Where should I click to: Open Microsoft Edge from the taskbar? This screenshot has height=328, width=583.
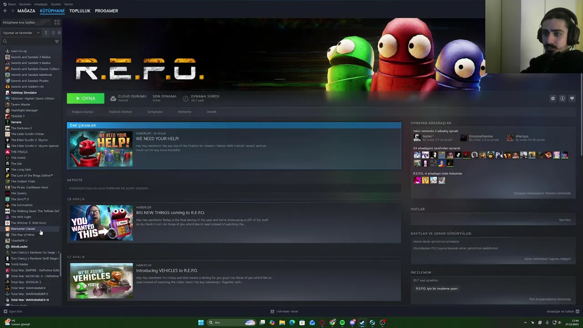[292, 323]
